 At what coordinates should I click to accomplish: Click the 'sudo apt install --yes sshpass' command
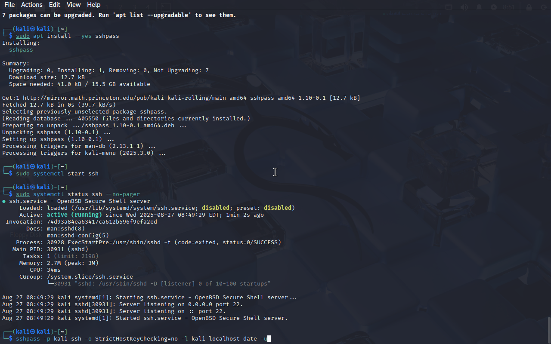(x=68, y=36)
